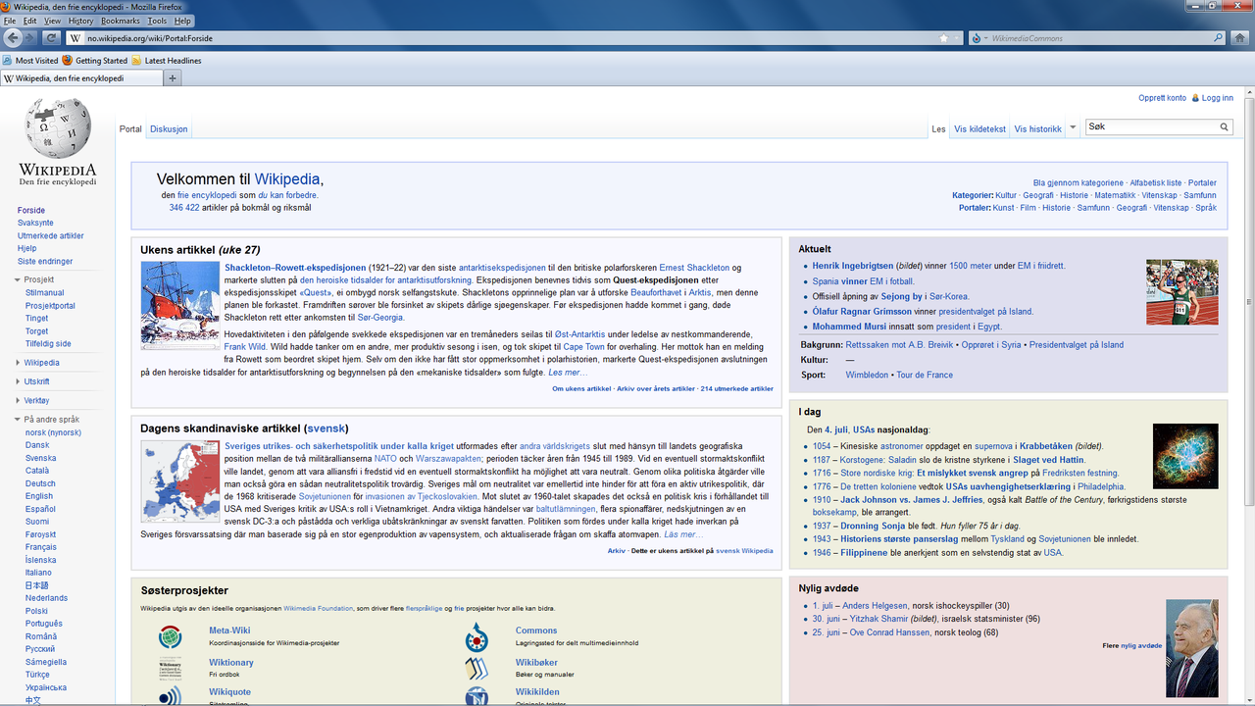Open the Most Visited bookmarks folder
The height and width of the screenshot is (706, 1255).
(31, 61)
